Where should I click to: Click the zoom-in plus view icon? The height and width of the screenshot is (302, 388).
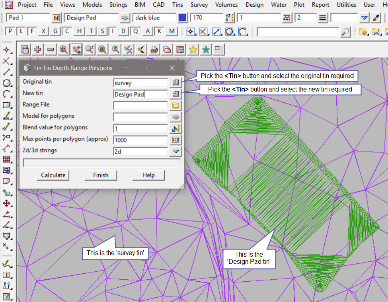(38, 49)
